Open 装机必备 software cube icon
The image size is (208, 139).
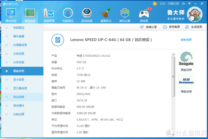click(125, 15)
